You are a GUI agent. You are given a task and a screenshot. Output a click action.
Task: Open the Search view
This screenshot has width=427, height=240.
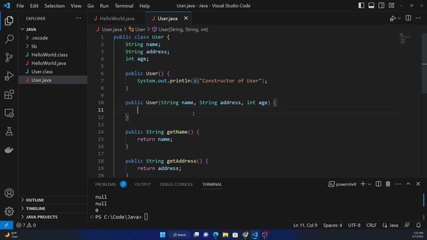(x=9, y=39)
